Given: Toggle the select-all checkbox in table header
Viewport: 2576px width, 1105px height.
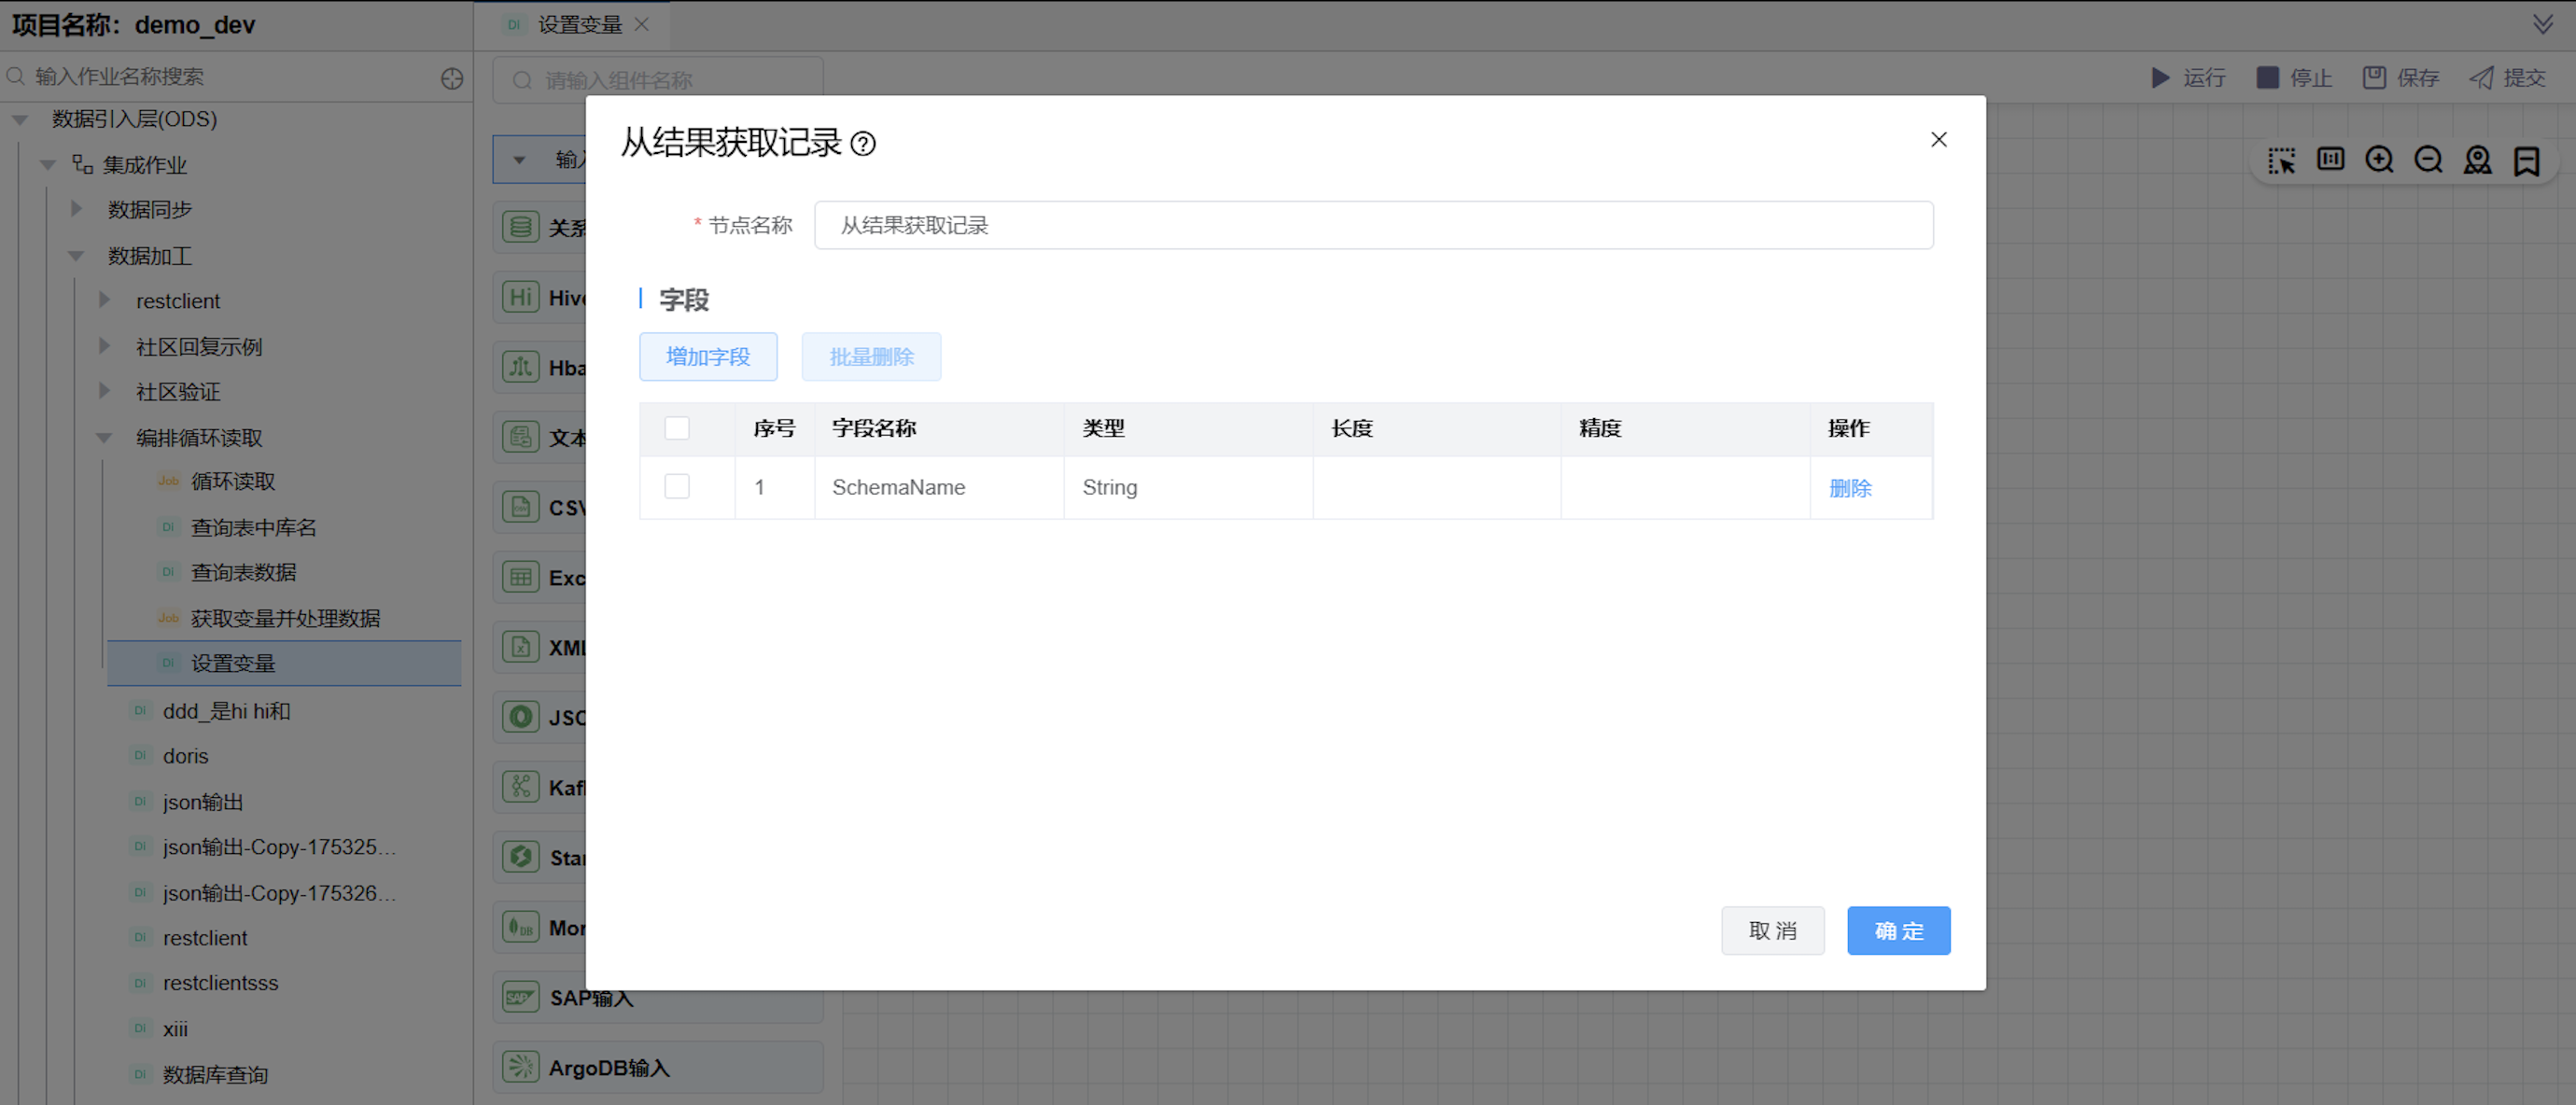Looking at the screenshot, I should coord(677,428).
